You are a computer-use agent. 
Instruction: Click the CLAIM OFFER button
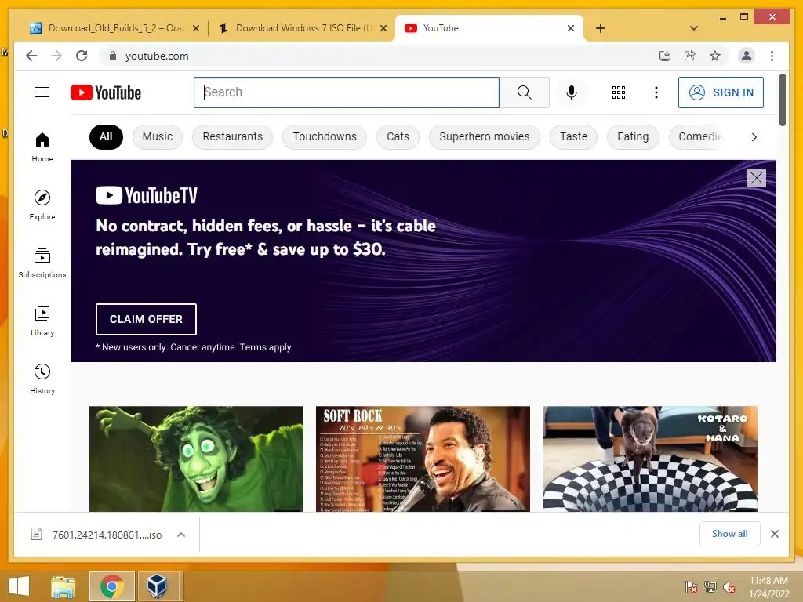146,319
